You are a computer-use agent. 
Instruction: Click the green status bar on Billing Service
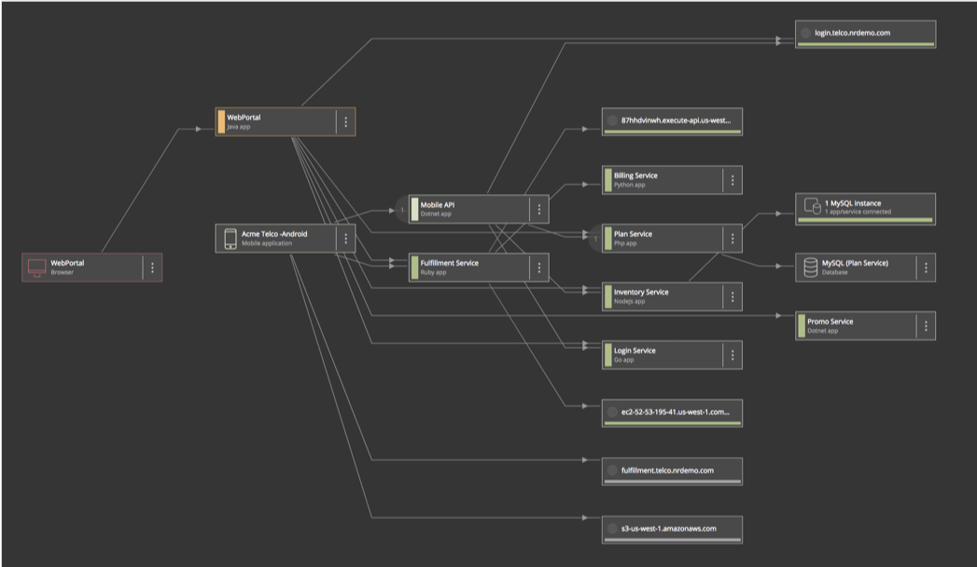click(608, 180)
